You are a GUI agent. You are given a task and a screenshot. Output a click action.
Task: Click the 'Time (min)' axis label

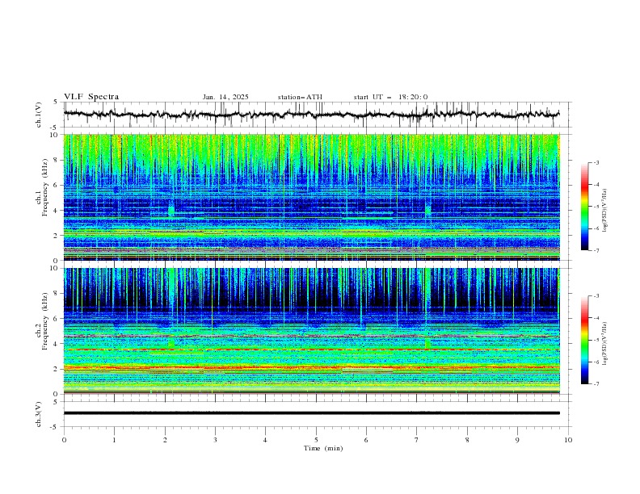click(323, 448)
